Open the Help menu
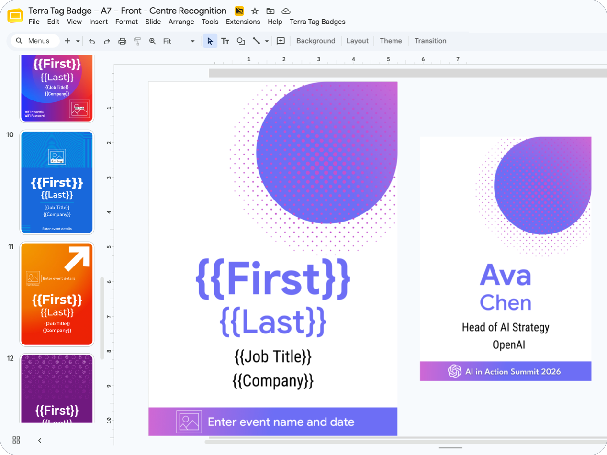607x455 pixels. pos(275,22)
